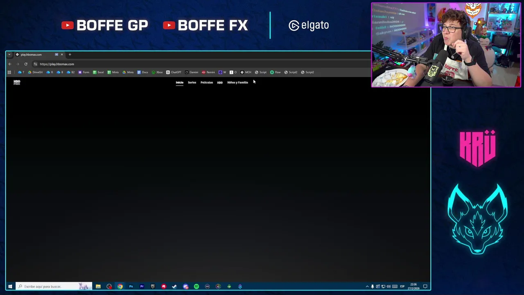The height and width of the screenshot is (295, 524).
Task: Go forward in browser history
Action: click(18, 64)
